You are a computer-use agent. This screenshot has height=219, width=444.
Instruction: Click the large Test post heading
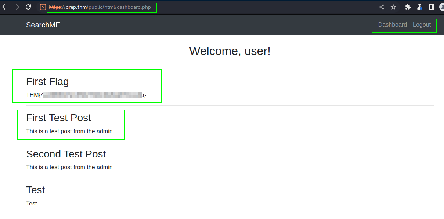pos(35,190)
